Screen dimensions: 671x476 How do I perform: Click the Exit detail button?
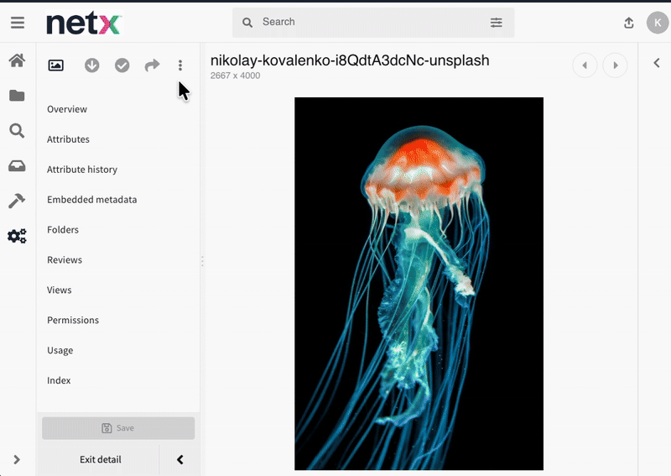click(100, 459)
